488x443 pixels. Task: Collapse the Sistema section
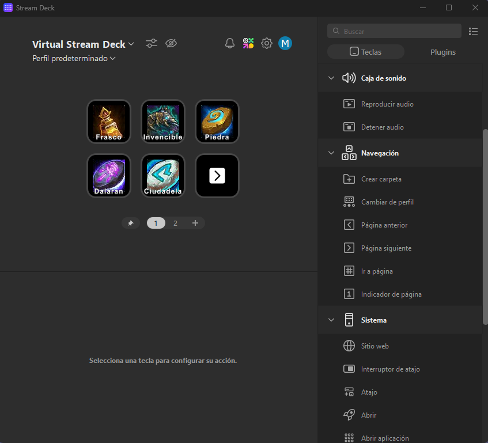[x=331, y=320]
